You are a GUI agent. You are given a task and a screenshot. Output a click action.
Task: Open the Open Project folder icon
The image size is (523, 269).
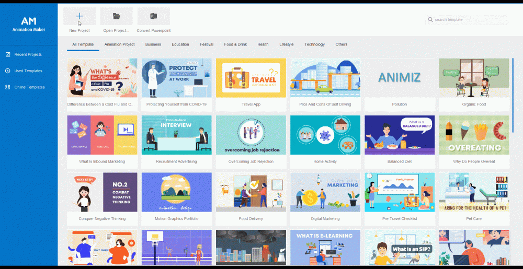[116, 16]
